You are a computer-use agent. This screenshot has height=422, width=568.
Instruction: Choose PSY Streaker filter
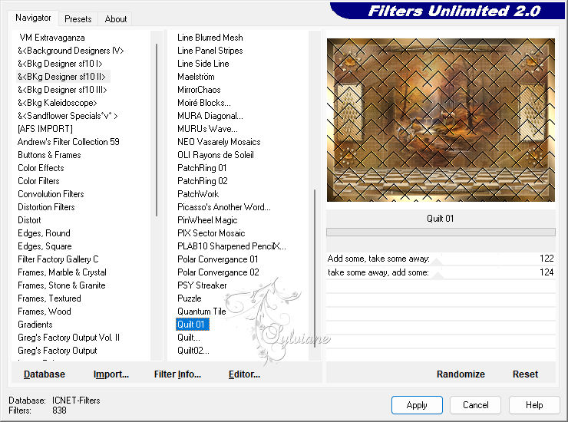[x=202, y=285]
